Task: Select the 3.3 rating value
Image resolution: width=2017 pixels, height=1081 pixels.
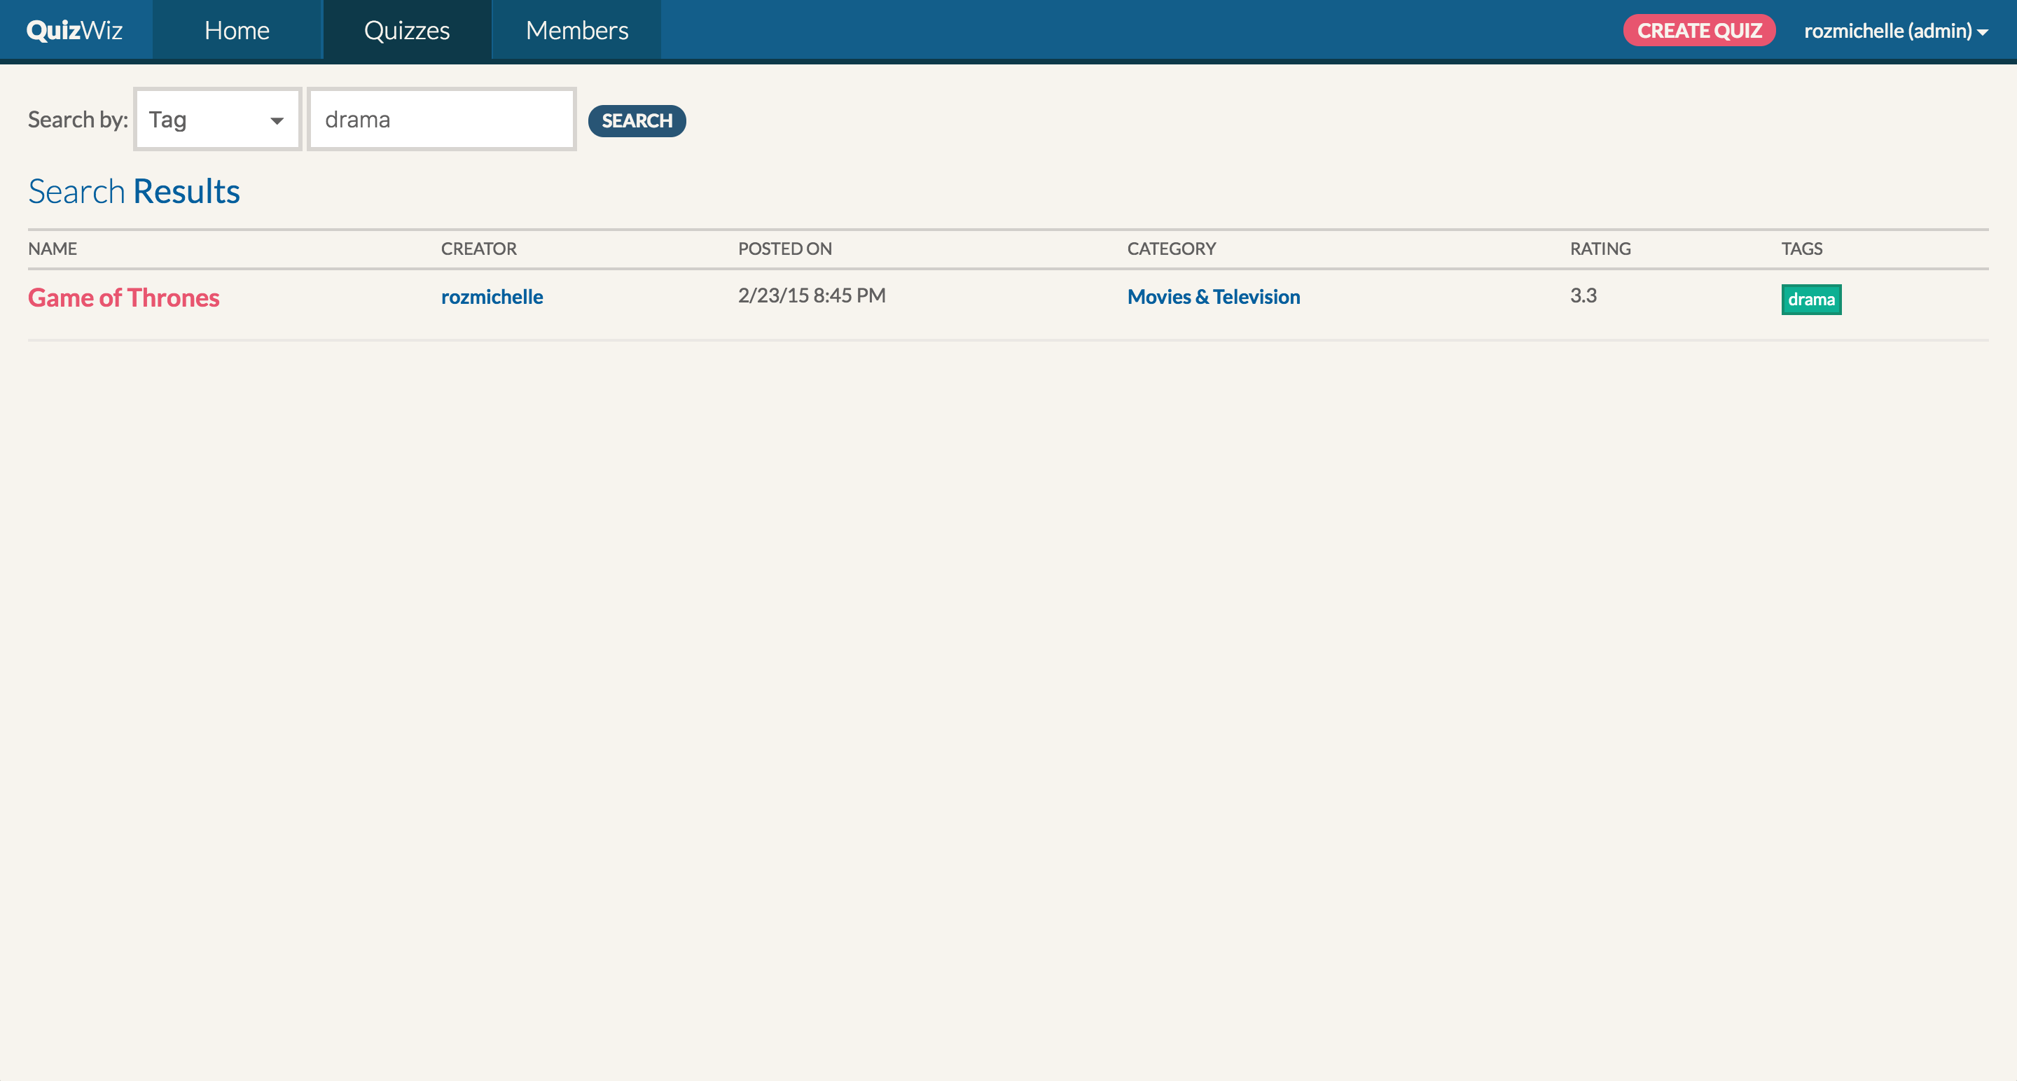Action: point(1583,295)
